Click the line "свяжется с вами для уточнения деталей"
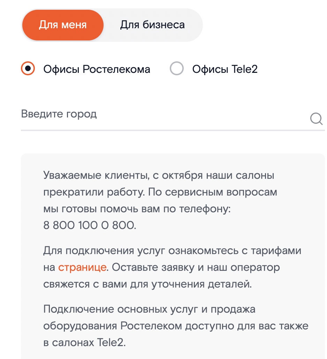Viewport: 327px width, 359px height. 147,284
